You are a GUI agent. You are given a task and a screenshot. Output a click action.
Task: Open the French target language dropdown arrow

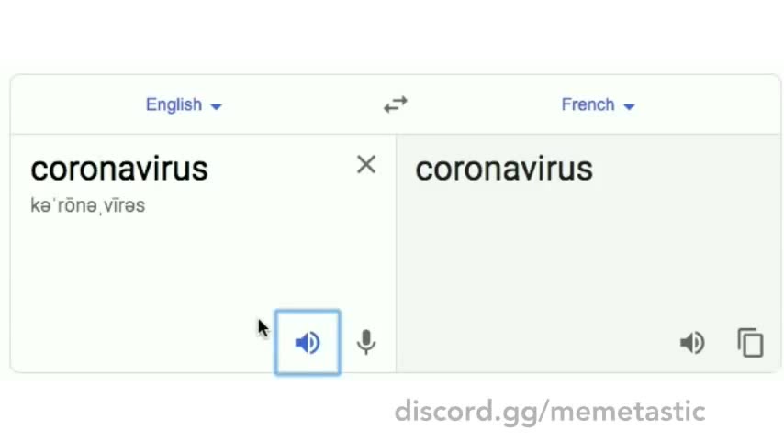pos(629,106)
